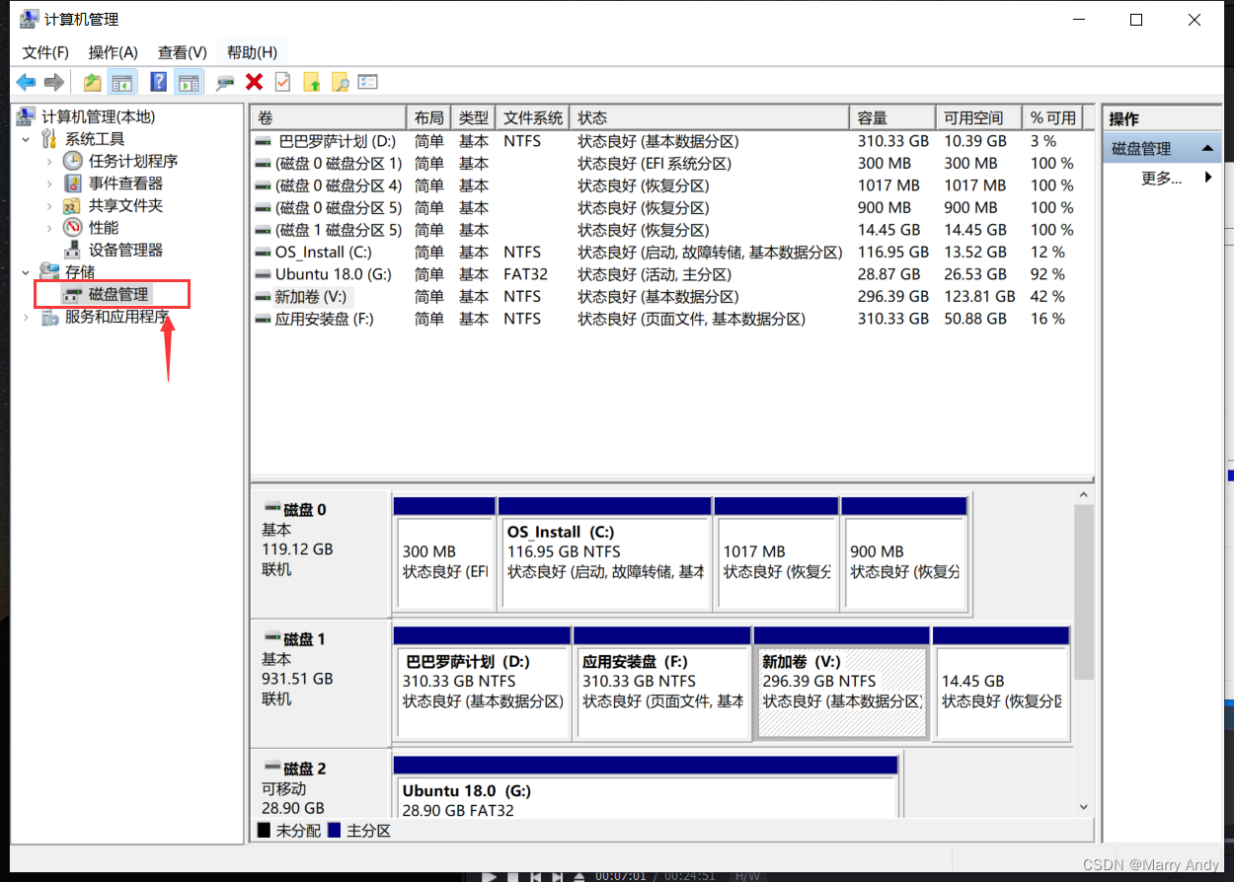Click the Up one level folder icon
The height and width of the screenshot is (882, 1234).
[x=93, y=83]
